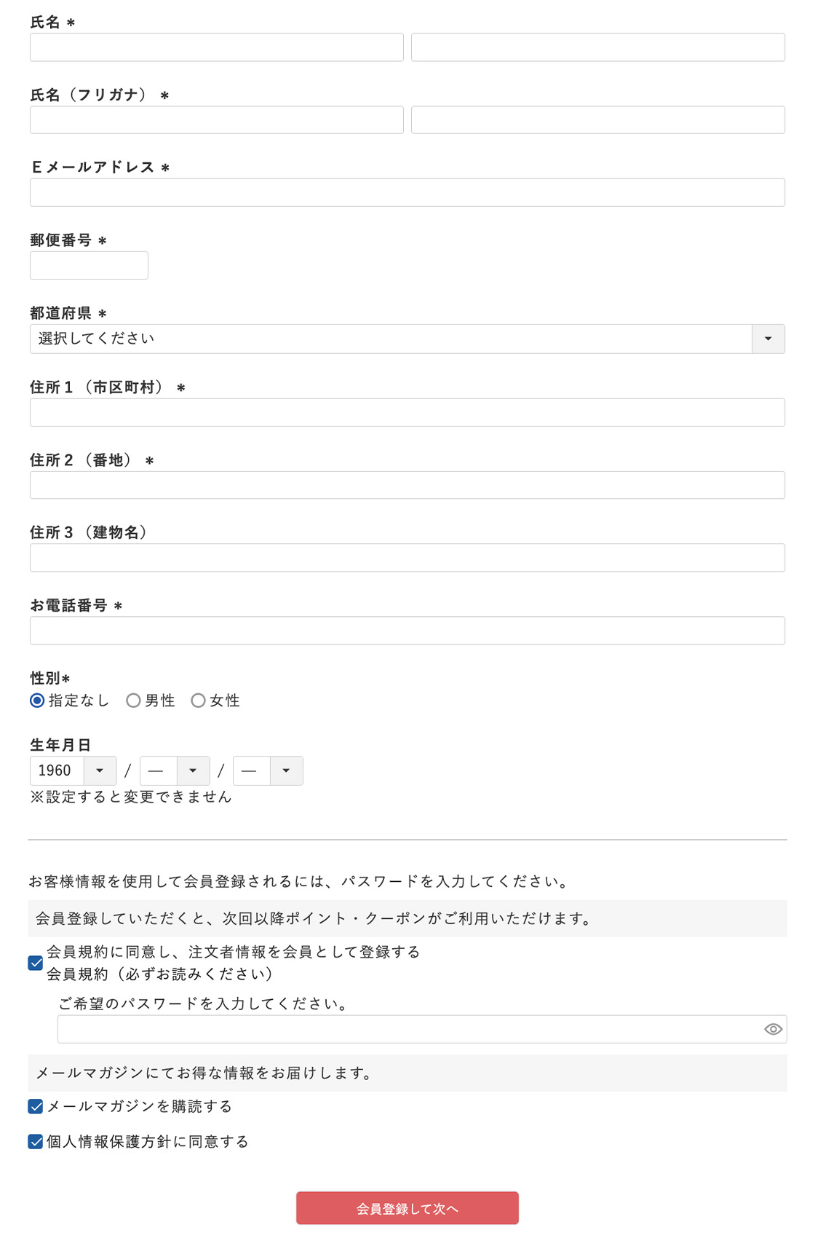The image size is (815, 1238).
Task: Click the お電話番号 phone input field
Action: coord(407,631)
